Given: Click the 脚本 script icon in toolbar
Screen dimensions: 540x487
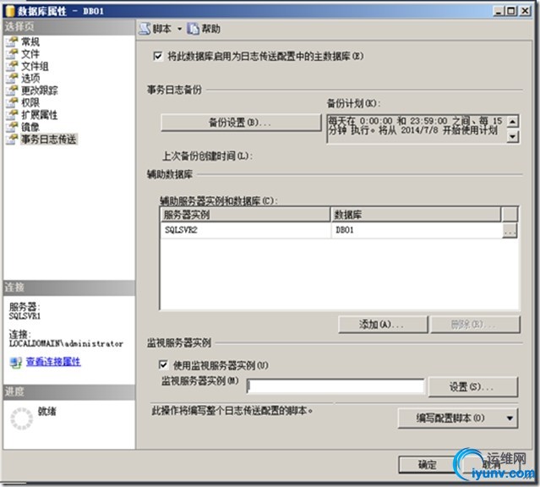Looking at the screenshot, I should click(x=145, y=29).
